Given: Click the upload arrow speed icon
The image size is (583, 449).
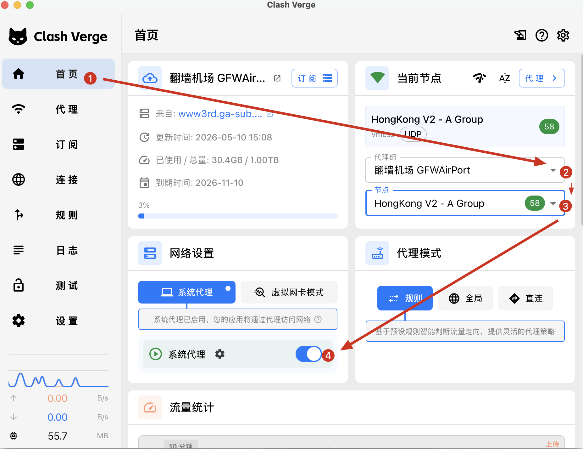Looking at the screenshot, I should [14, 398].
